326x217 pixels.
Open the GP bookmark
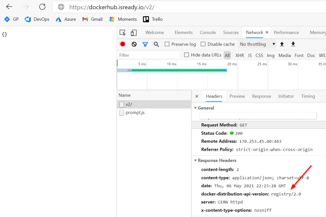pos(11,19)
